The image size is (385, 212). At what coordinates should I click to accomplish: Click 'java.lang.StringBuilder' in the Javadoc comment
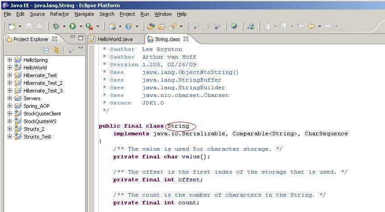click(x=183, y=88)
